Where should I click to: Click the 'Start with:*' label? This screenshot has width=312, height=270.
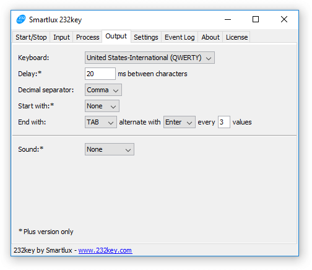point(36,106)
